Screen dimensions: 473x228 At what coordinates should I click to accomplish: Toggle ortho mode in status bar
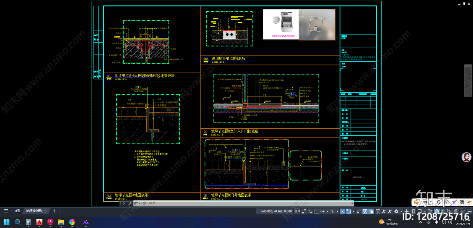pos(316,211)
